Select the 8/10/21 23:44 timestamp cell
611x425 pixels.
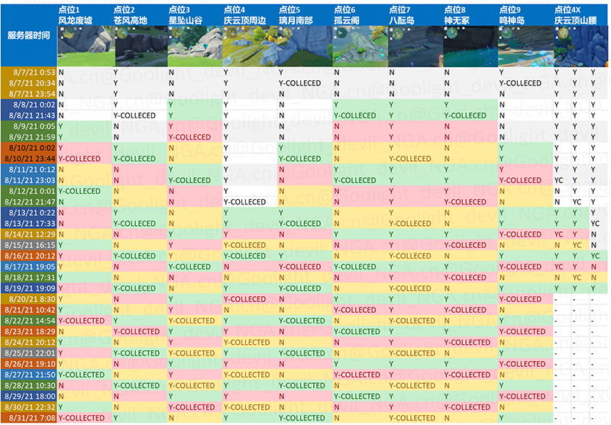[29, 159]
